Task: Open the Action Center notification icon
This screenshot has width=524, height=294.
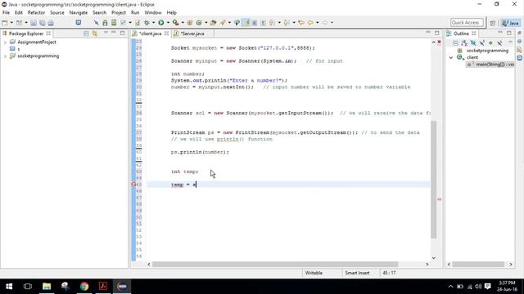Action: (x=488, y=287)
